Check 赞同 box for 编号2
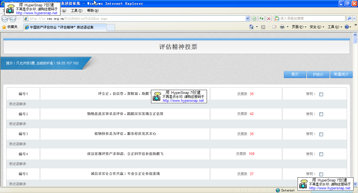The width and height of the screenshot is (358, 193). click(321, 114)
